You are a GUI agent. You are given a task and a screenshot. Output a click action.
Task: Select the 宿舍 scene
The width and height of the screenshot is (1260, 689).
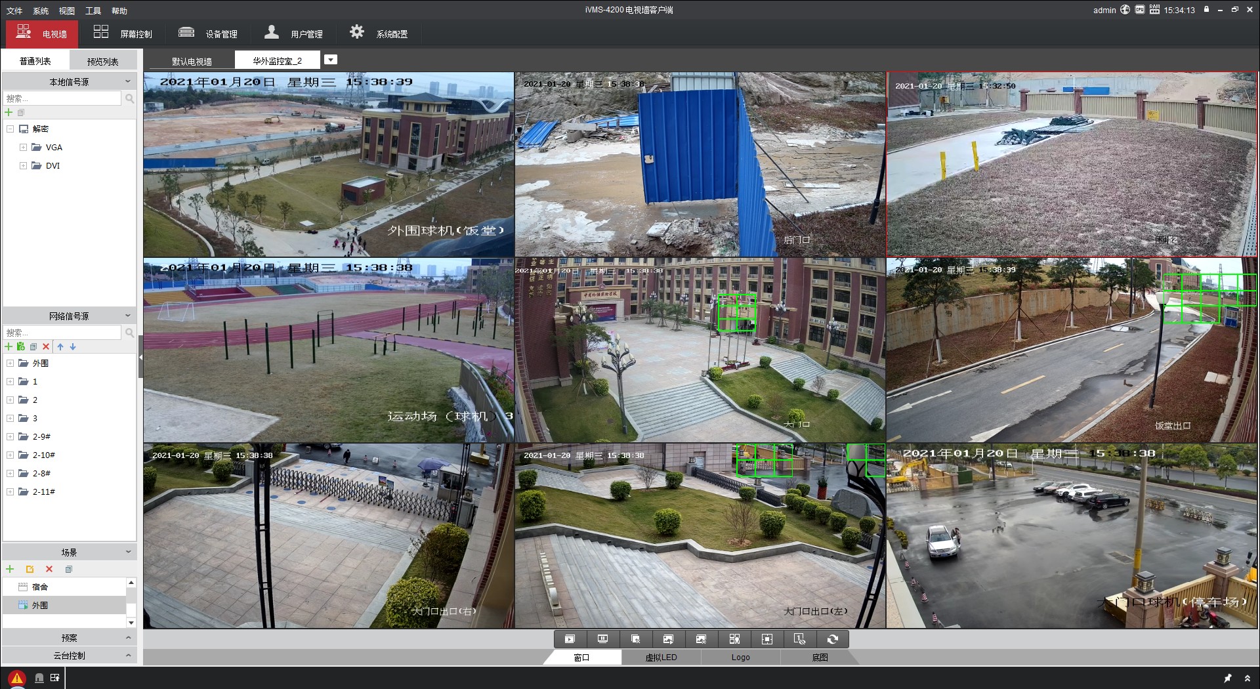[x=40, y=587]
